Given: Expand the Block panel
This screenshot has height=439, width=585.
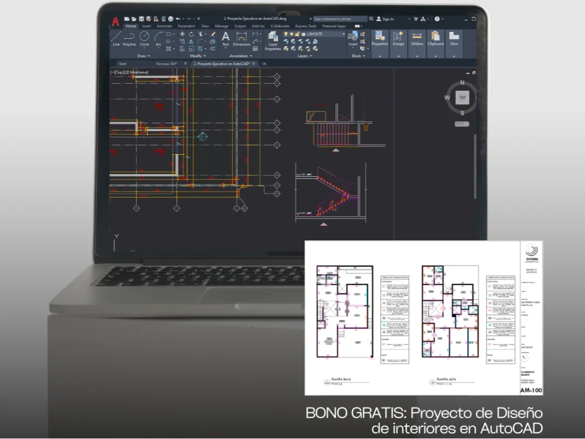Looking at the screenshot, I should point(358,56).
